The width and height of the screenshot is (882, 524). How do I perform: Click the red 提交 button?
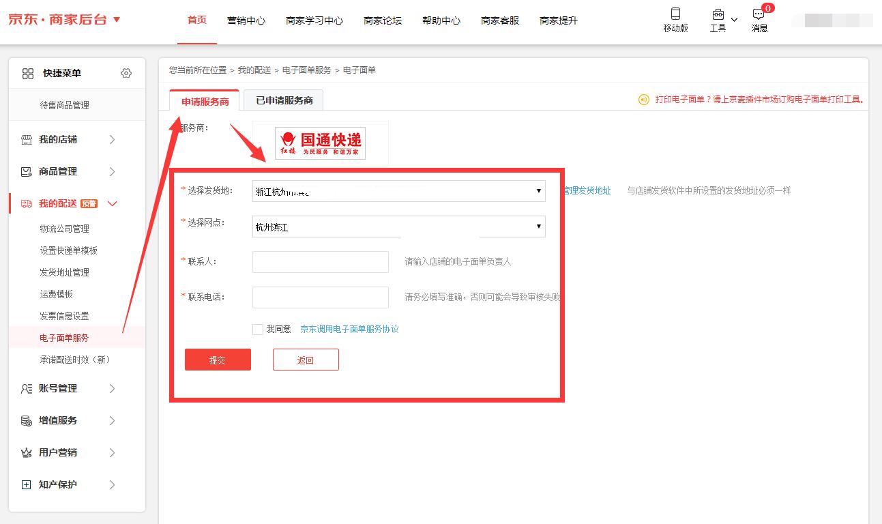coord(218,360)
